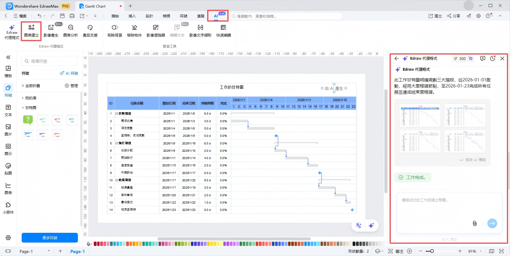Click the 搜尋符號 symbol search field

tap(50, 61)
